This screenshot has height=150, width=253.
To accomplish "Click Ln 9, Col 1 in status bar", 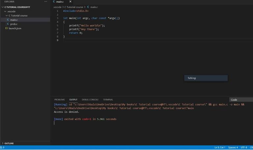I will click(220, 147).
